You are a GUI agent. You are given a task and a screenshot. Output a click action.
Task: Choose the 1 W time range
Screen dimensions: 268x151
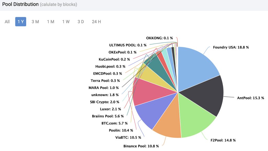coord(66,22)
